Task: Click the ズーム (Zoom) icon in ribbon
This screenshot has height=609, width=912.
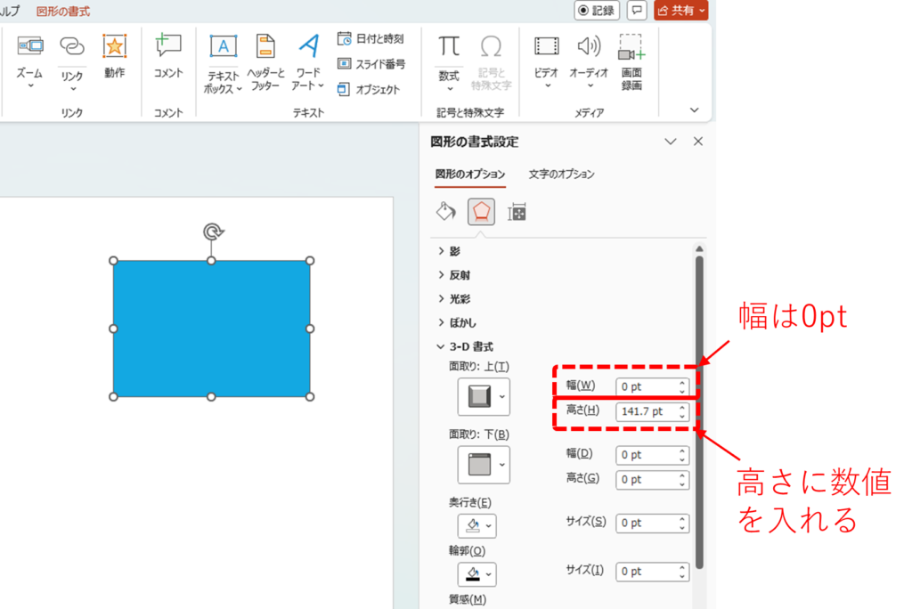Action: (29, 47)
